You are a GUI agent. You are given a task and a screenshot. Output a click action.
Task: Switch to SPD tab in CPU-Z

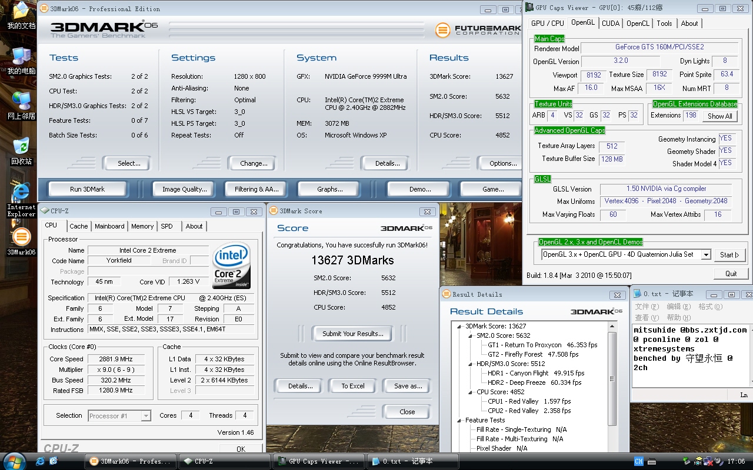(x=167, y=226)
